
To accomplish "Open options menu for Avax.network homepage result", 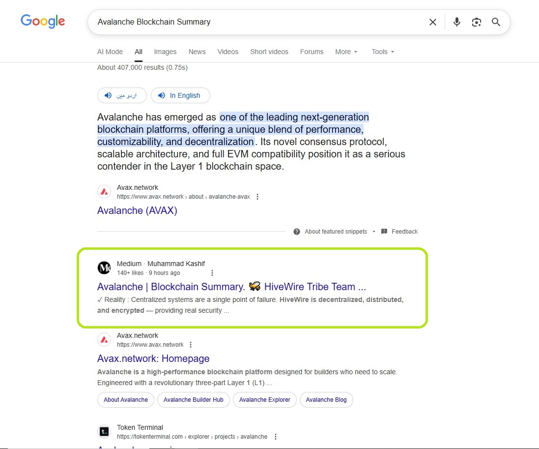I will pyautogui.click(x=191, y=345).
